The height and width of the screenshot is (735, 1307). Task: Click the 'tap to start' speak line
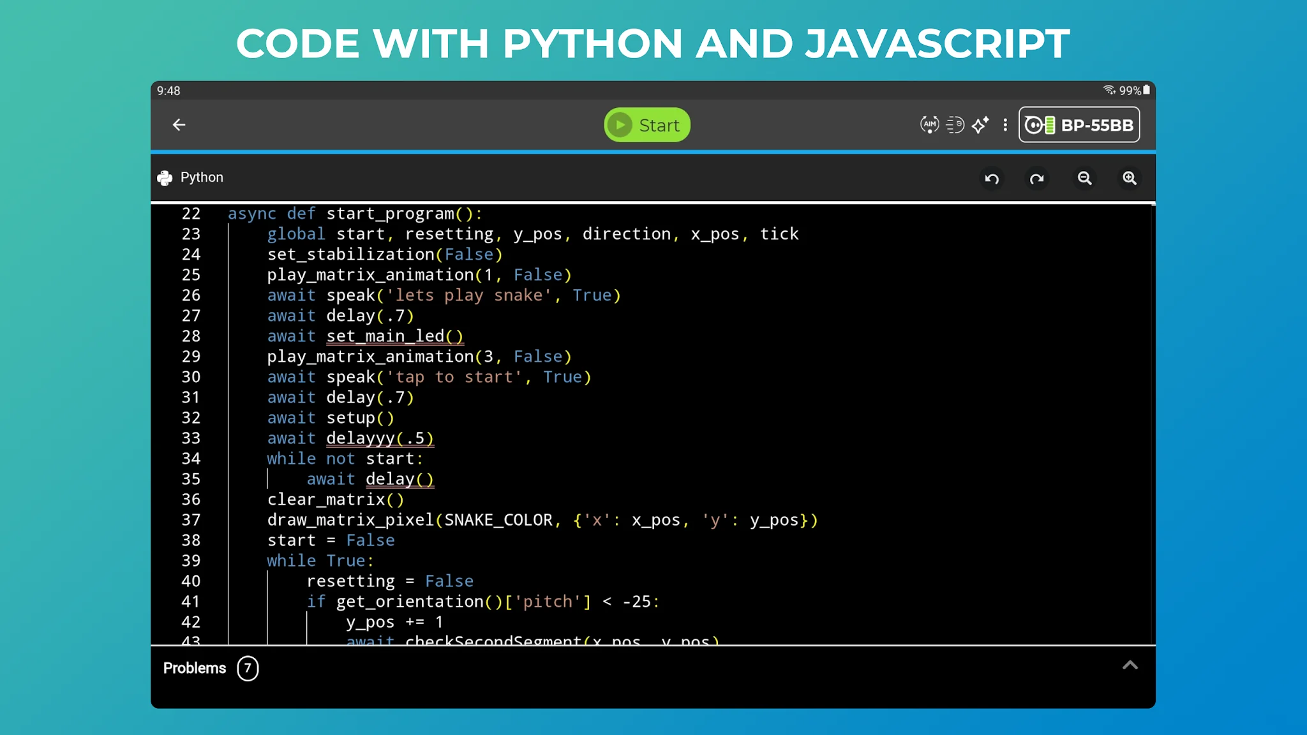click(x=429, y=377)
